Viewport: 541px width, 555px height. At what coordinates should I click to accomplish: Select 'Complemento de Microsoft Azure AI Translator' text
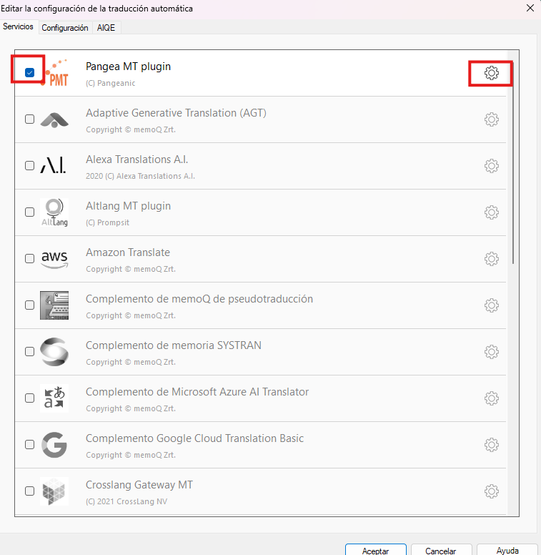point(197,392)
